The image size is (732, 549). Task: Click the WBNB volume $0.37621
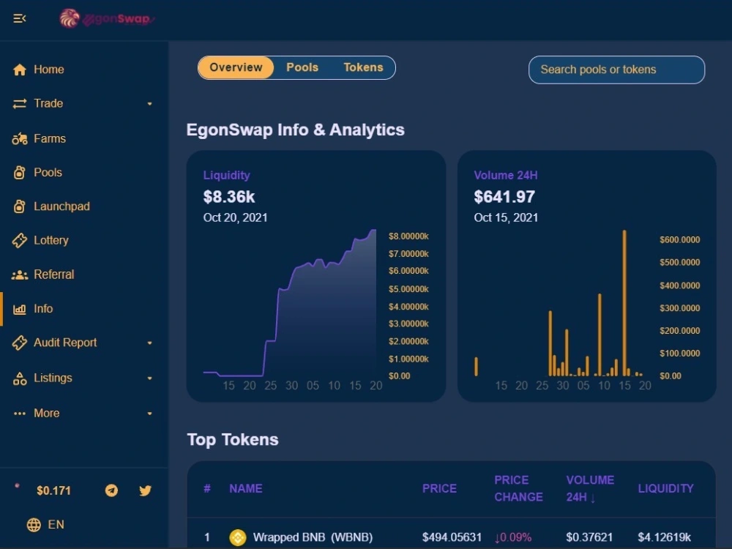tap(589, 537)
